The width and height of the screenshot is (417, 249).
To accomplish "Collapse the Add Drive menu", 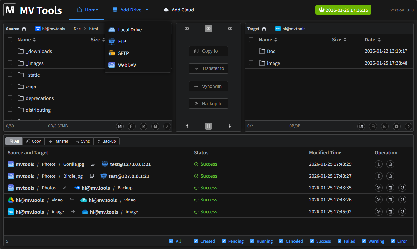I will pos(130,10).
